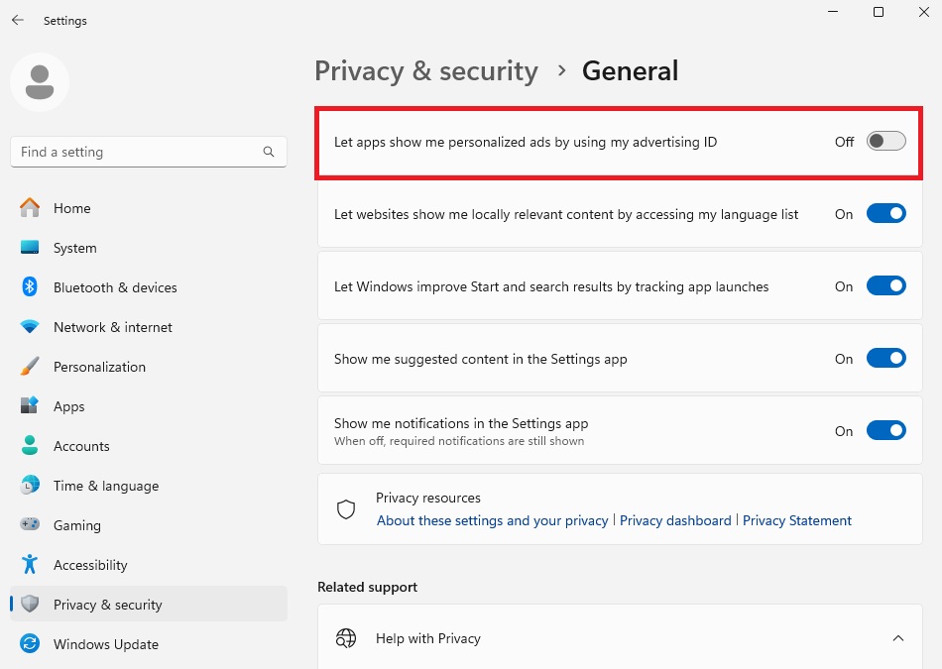Open Accessibility label in sidebar
This screenshot has width=942, height=669.
(90, 565)
